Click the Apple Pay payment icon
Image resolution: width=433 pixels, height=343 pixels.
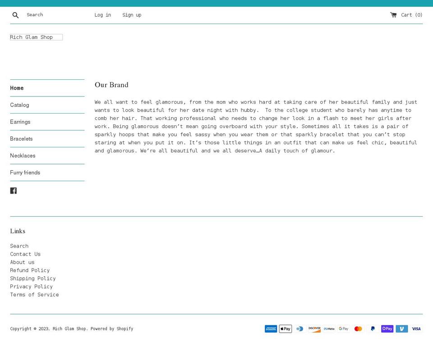coord(285,329)
